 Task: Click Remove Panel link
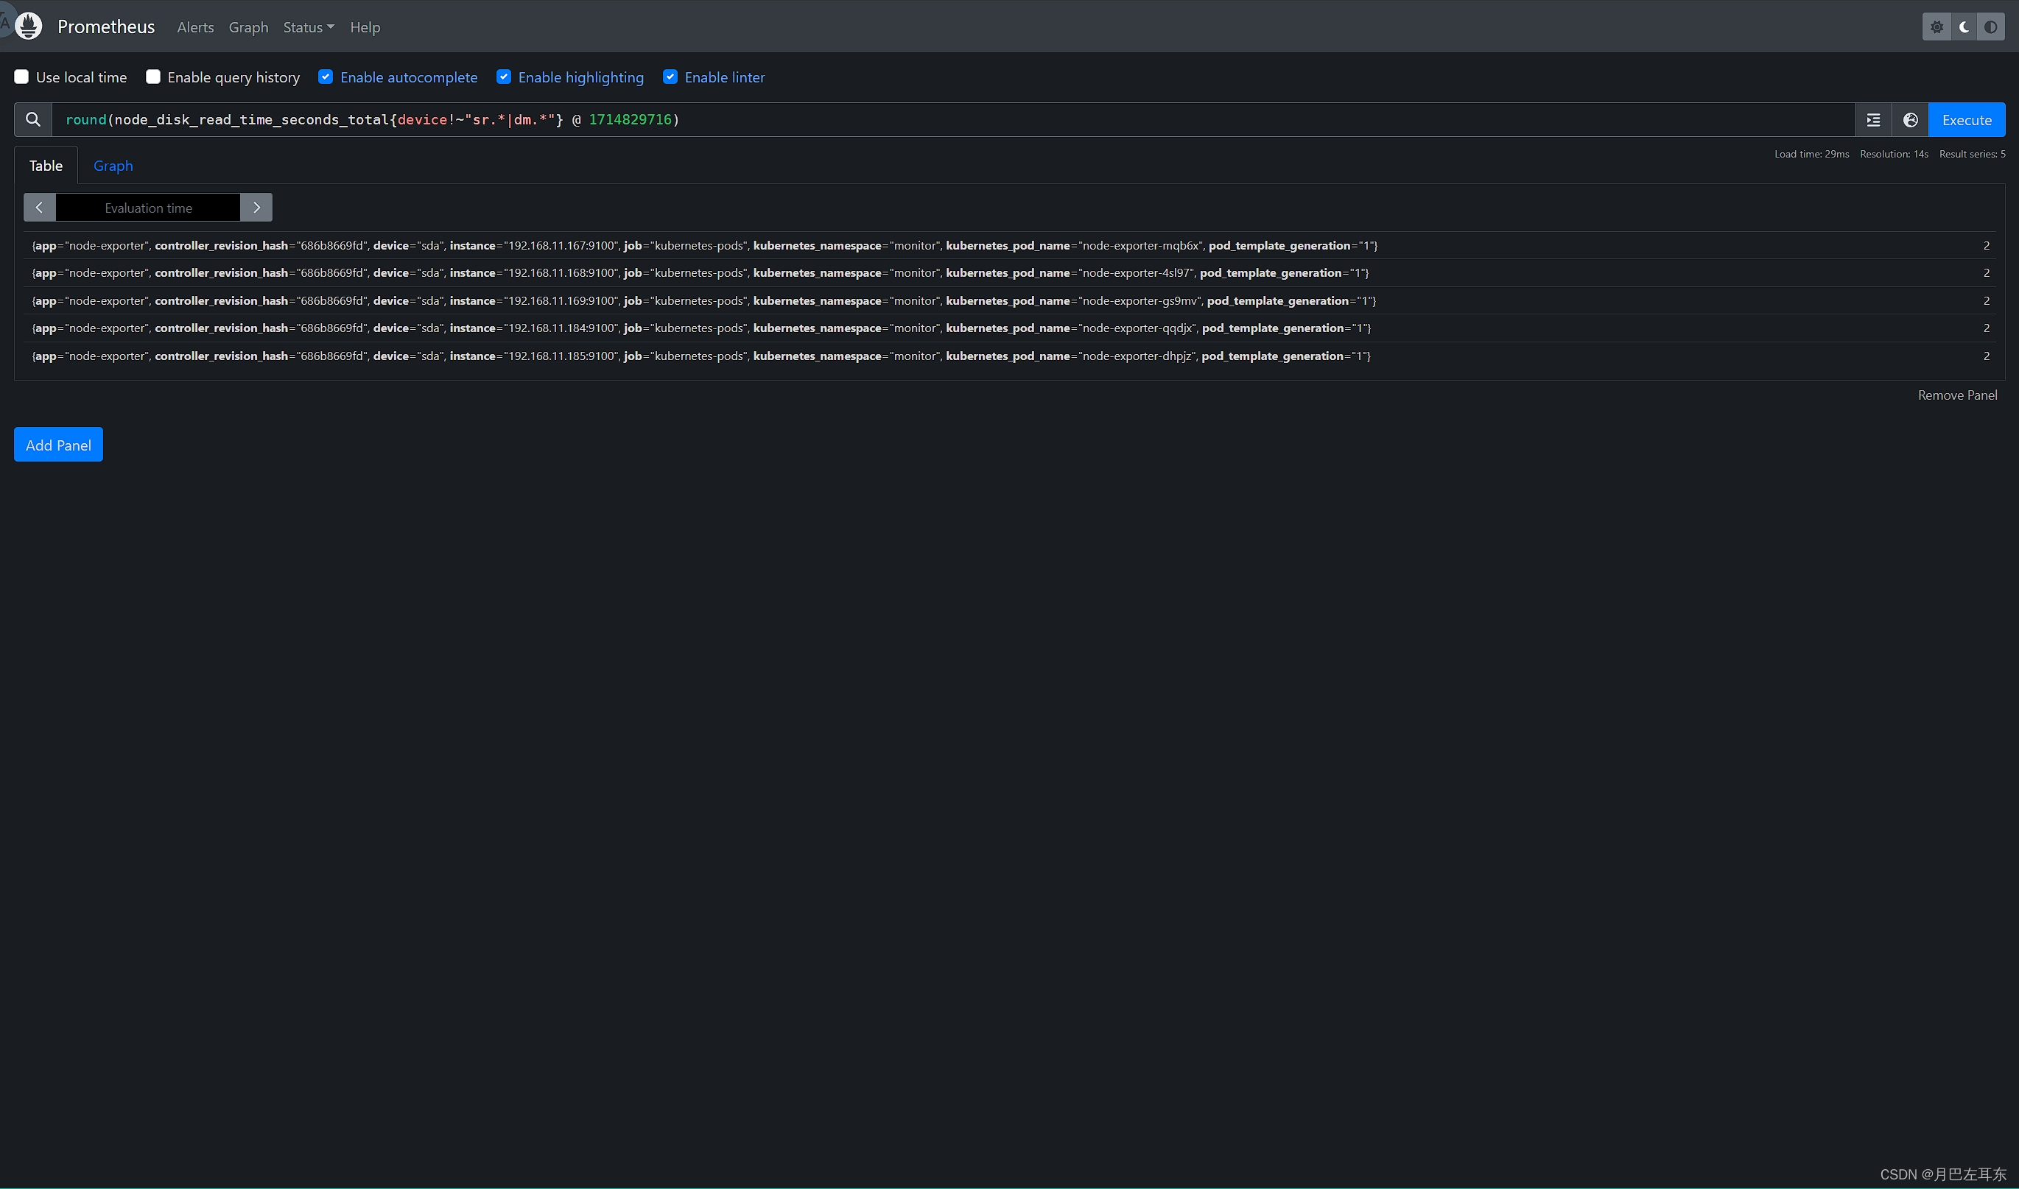click(1957, 395)
